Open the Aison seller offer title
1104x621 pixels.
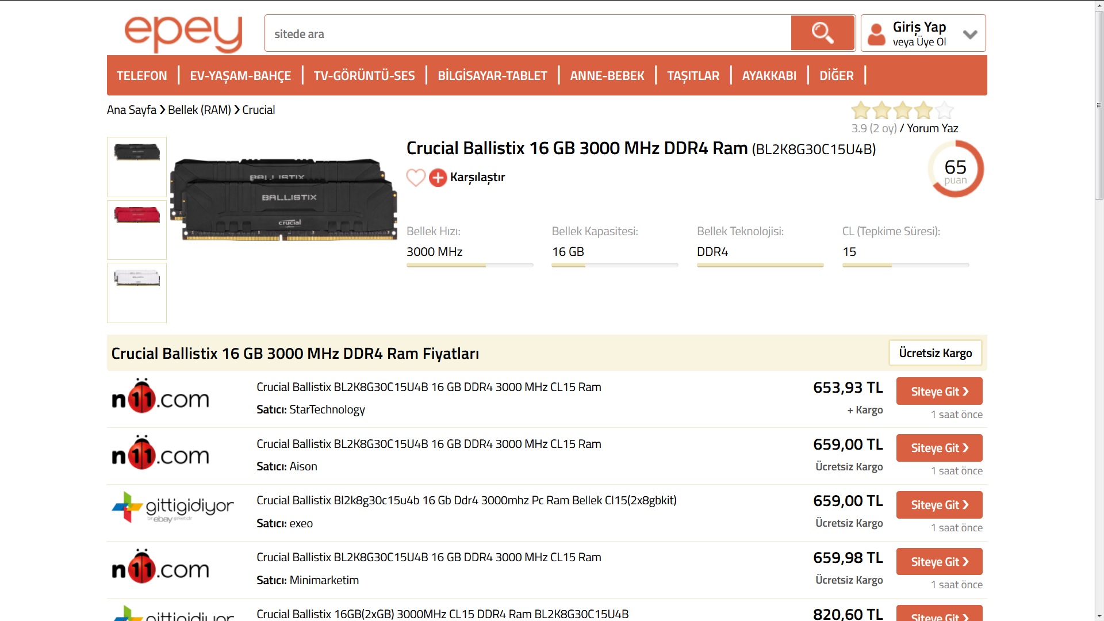pyautogui.click(x=429, y=444)
